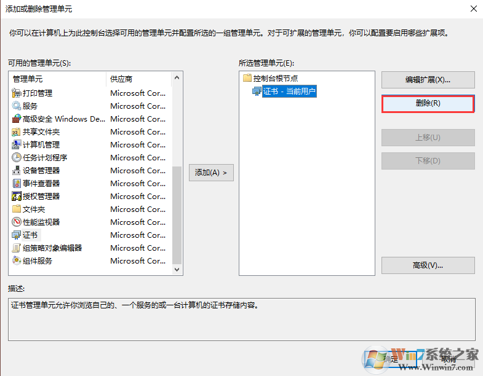Click the 任务计划程序 text label
The width and height of the screenshot is (483, 376).
click(x=45, y=157)
